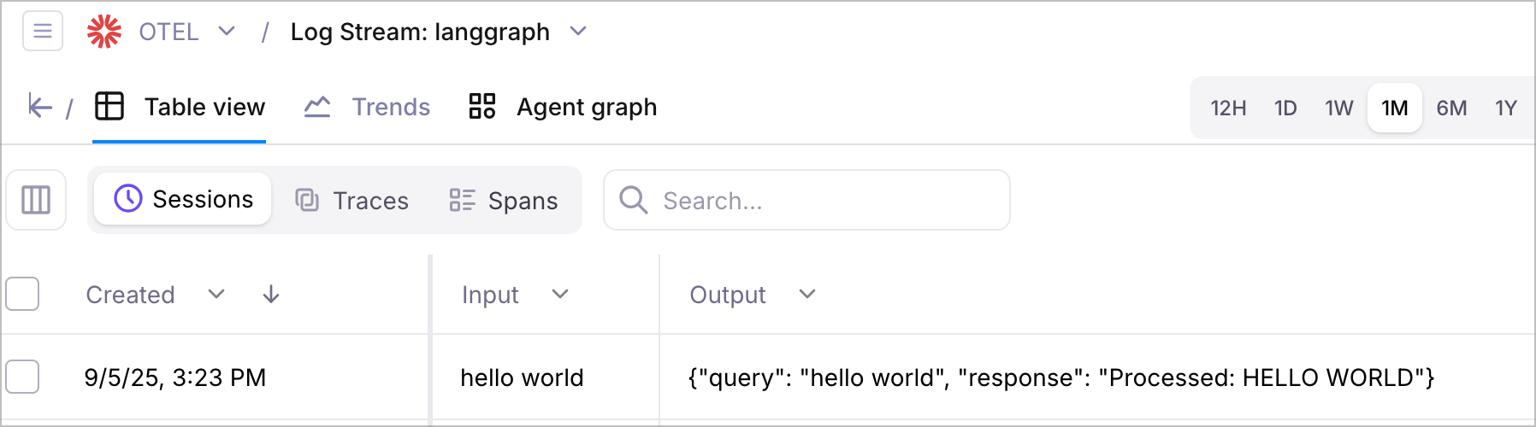This screenshot has height=427, width=1536.
Task: Check the 9/5/25 3:23 PM row checkbox
Action: point(22,377)
